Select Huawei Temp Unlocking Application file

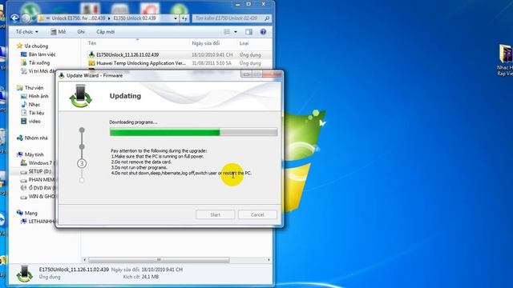(141, 63)
